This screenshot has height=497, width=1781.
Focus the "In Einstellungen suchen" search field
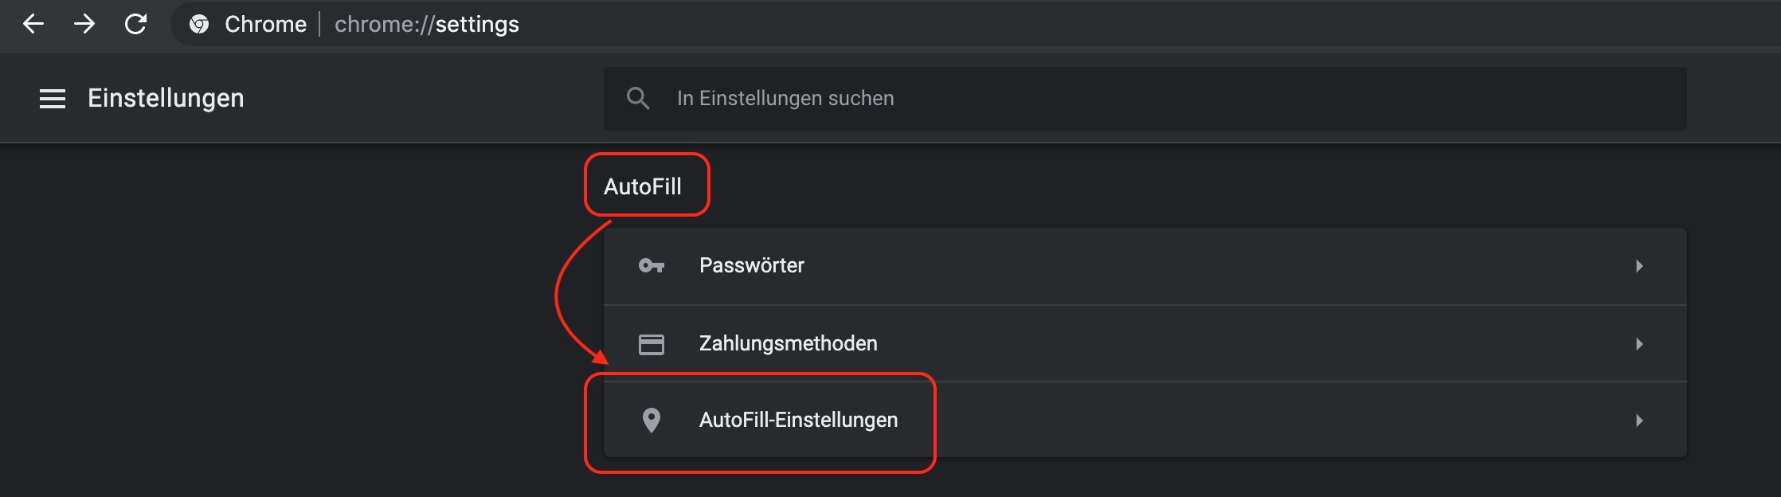click(1115, 99)
